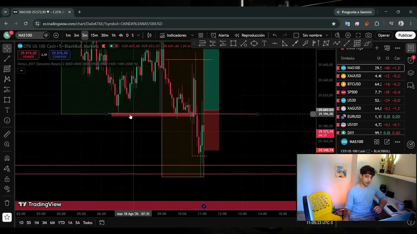417x234 pixels.
Task: Open the Indicadores panel
Action: point(173,35)
